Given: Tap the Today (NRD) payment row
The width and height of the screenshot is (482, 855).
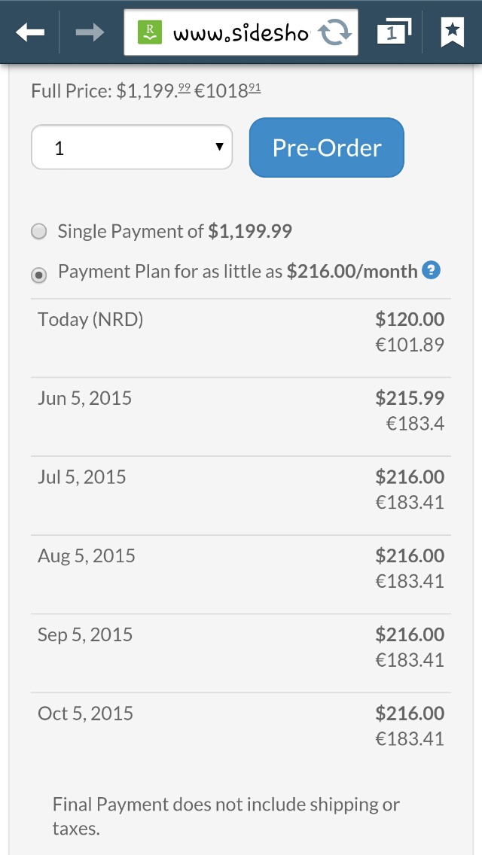Looking at the screenshot, I should coord(241,332).
